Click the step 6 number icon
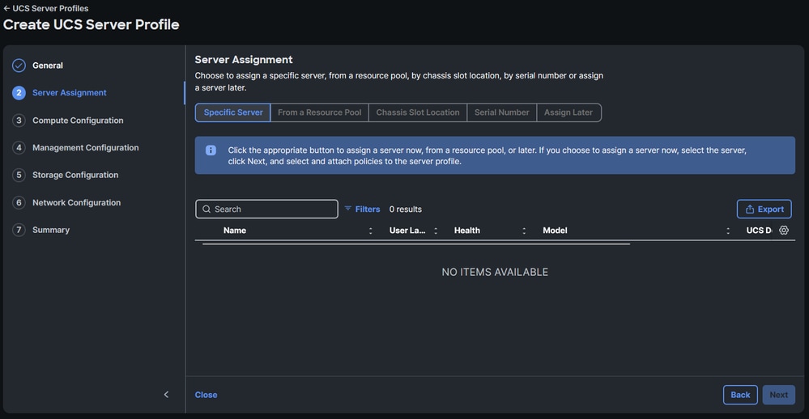Screen dimensions: 809x419 click(19, 202)
